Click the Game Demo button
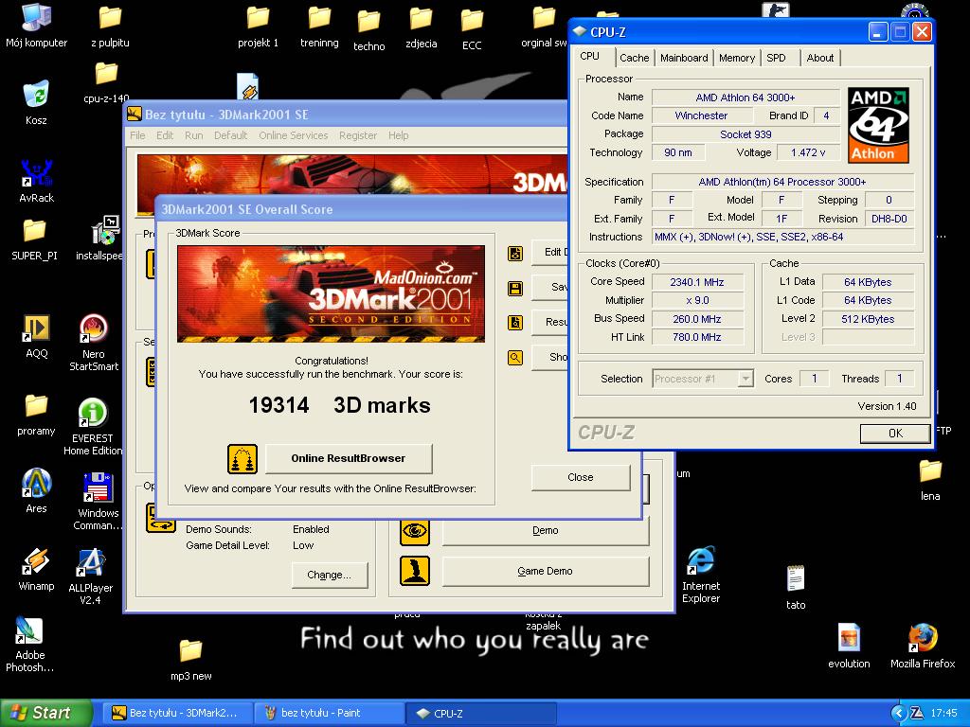This screenshot has width=970, height=727. 545,571
